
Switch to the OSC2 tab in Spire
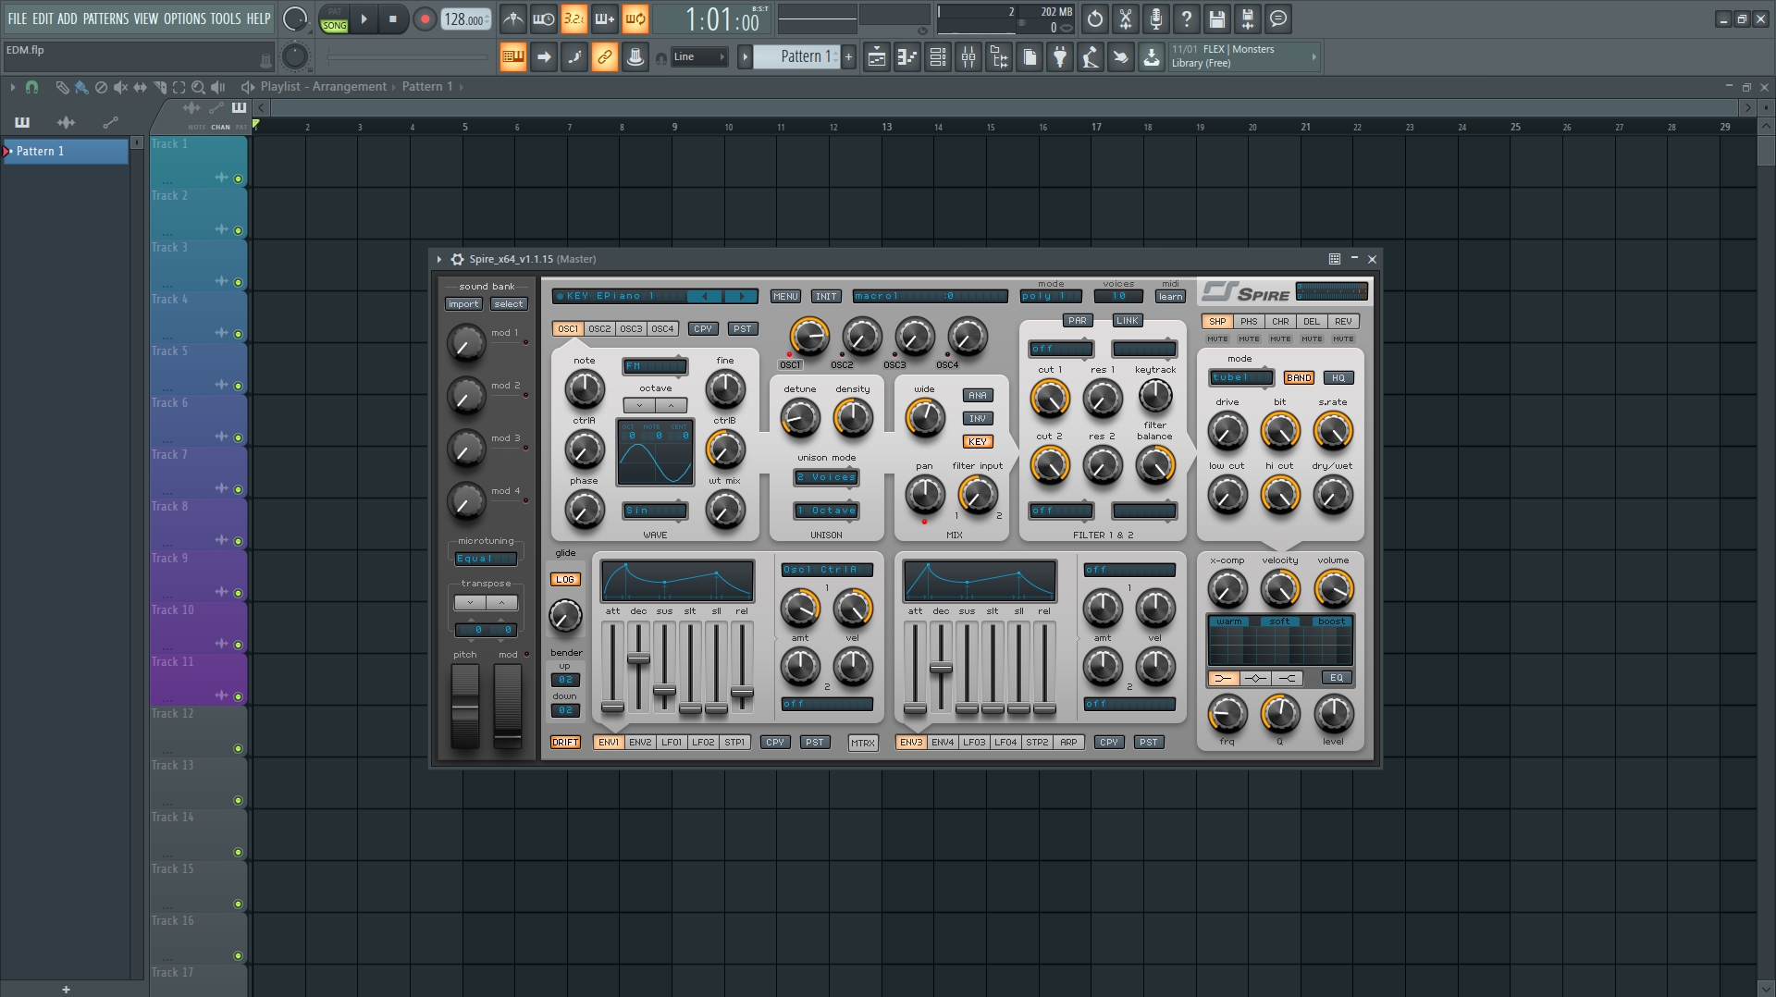[x=599, y=328]
